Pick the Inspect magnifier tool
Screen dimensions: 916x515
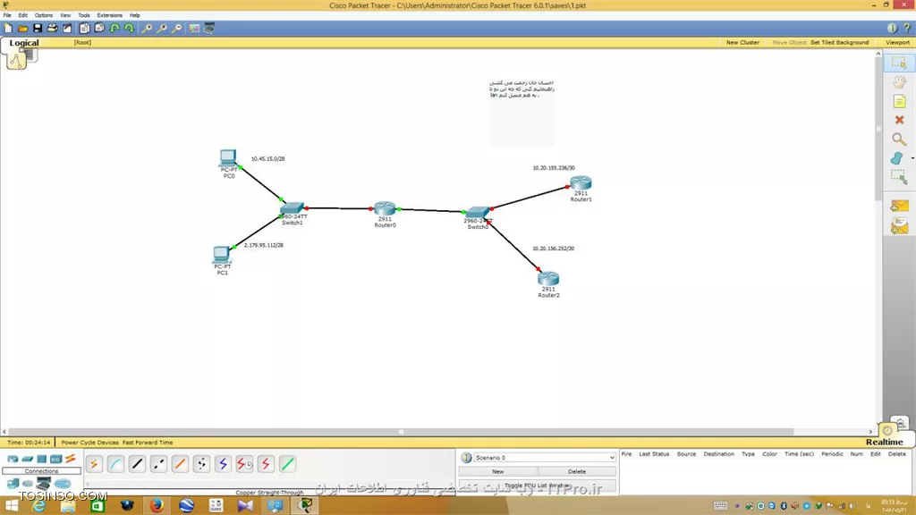click(x=899, y=139)
